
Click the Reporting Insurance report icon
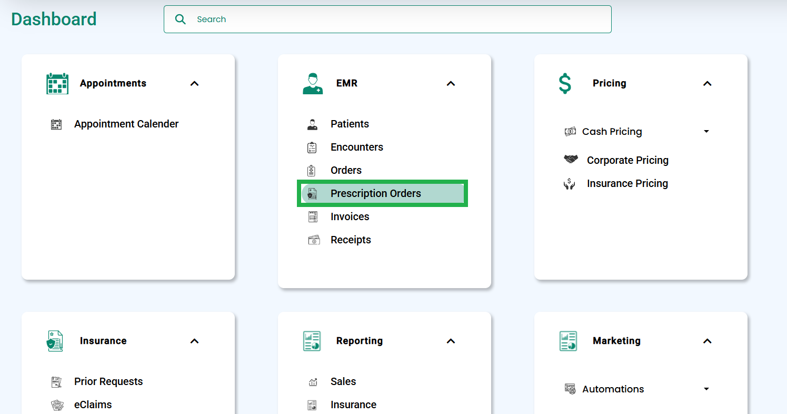pyautogui.click(x=312, y=405)
